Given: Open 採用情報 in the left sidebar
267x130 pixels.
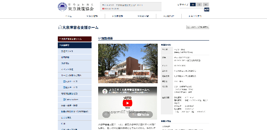Looking at the screenshot, I should coord(74,57).
